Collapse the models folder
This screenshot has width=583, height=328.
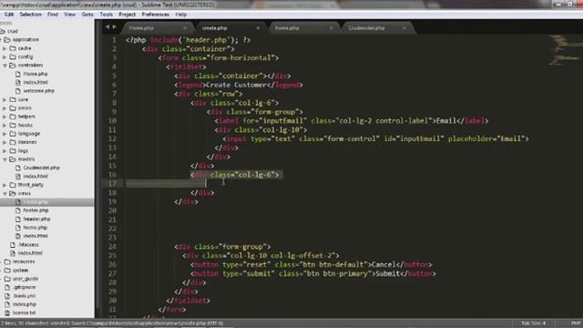(x=5, y=159)
